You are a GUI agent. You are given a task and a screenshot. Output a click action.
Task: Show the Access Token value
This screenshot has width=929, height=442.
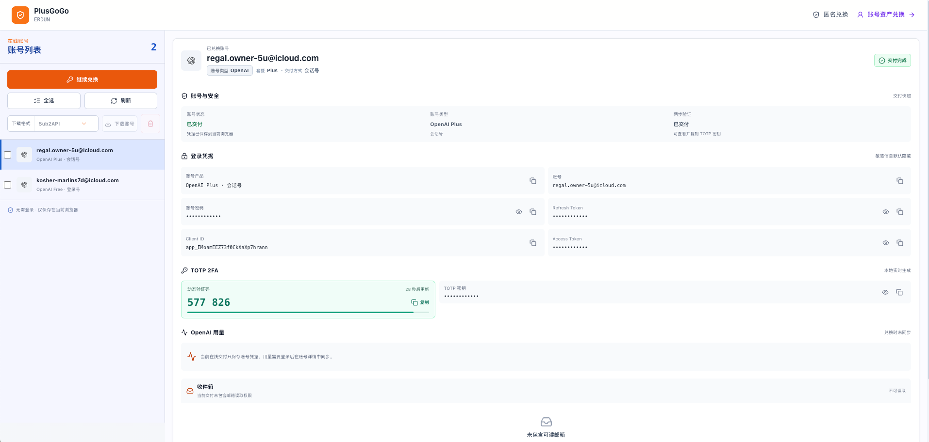click(886, 243)
